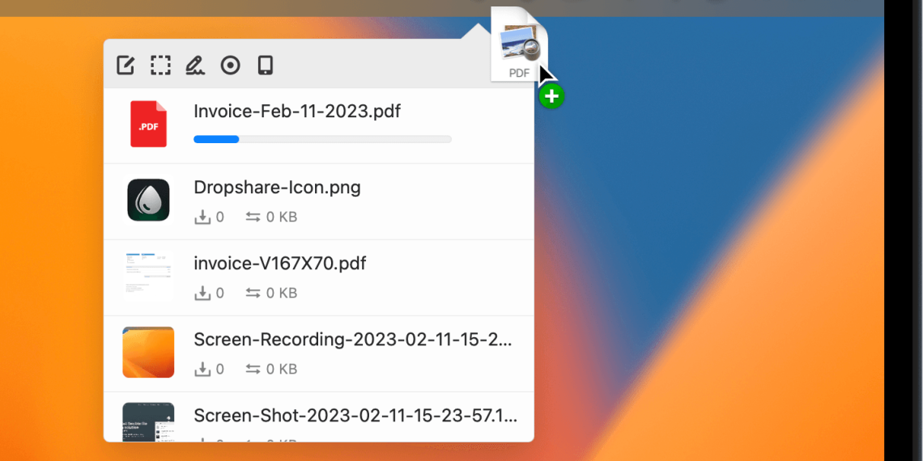Click the compose new note icon
The image size is (923, 461).
125,65
